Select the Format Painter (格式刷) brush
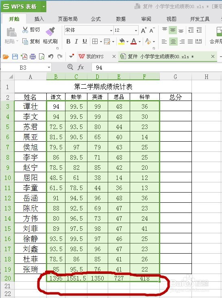The width and height of the screenshot is (222, 298). point(50,31)
